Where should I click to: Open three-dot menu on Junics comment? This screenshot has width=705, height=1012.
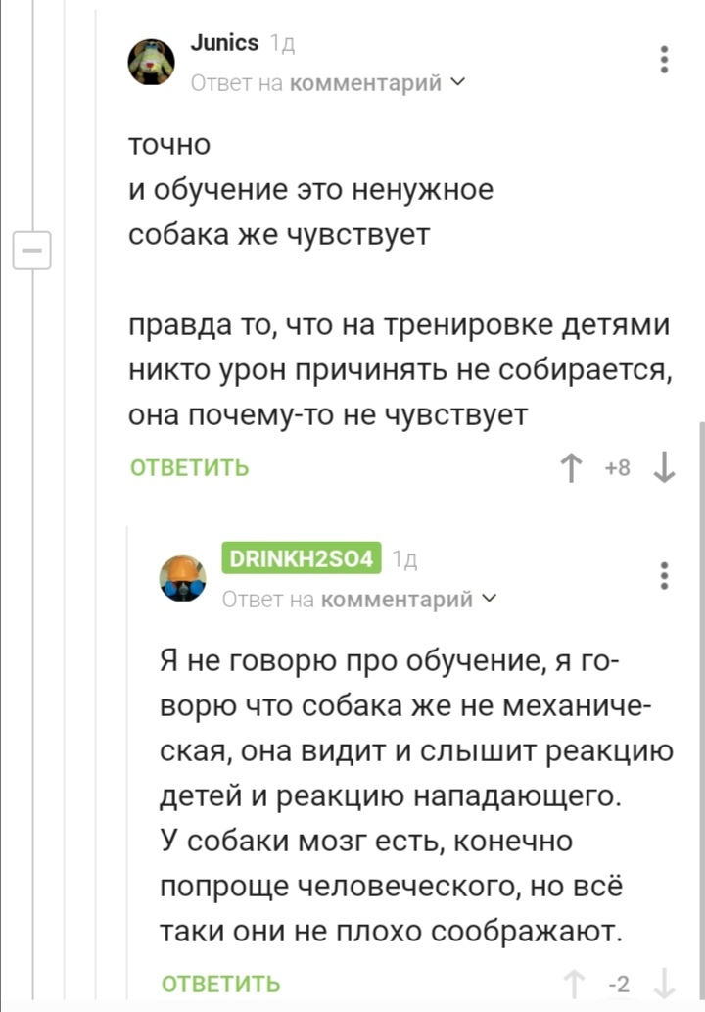pyautogui.click(x=665, y=60)
